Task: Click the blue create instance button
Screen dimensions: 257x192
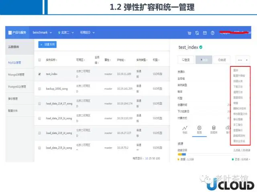Action: click(47, 44)
